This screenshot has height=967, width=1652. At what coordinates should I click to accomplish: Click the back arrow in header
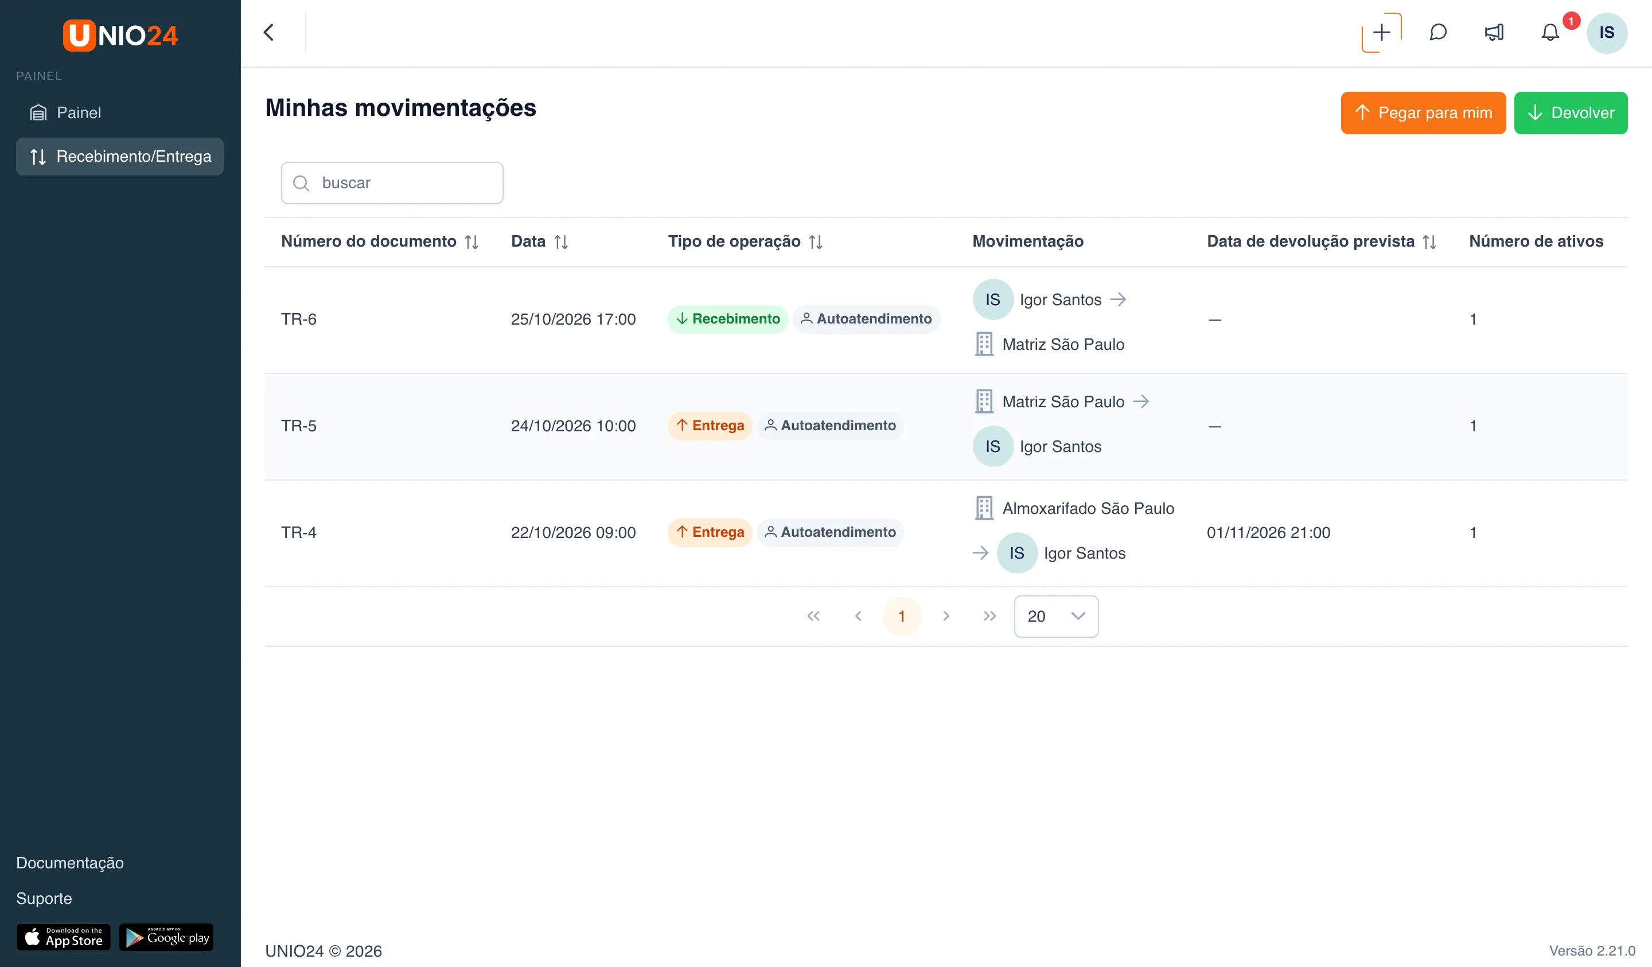pyautogui.click(x=269, y=32)
